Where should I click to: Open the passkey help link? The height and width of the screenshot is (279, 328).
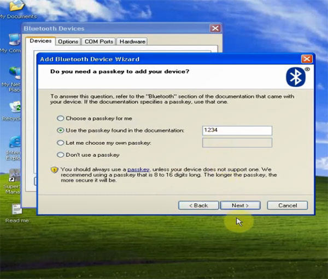pos(138,169)
